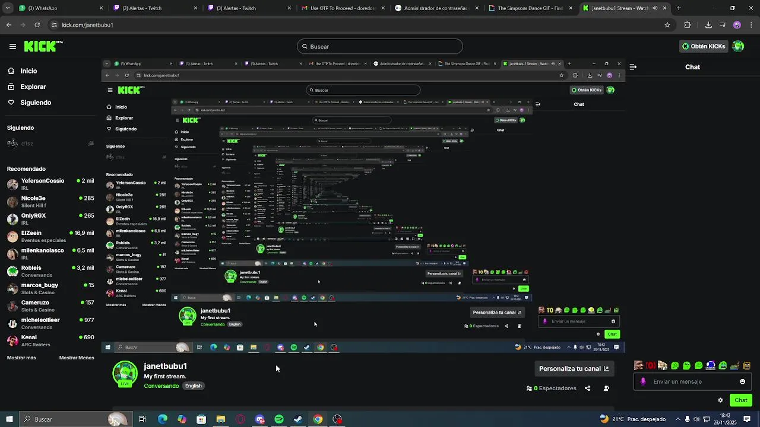Screen dimensions: 760x427
Task: Open browser extensions puzzle icon
Action: [688, 25]
